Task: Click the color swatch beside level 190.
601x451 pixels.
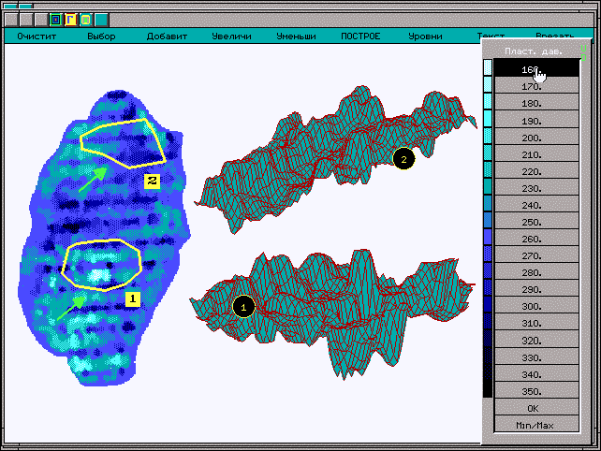Action: point(487,122)
